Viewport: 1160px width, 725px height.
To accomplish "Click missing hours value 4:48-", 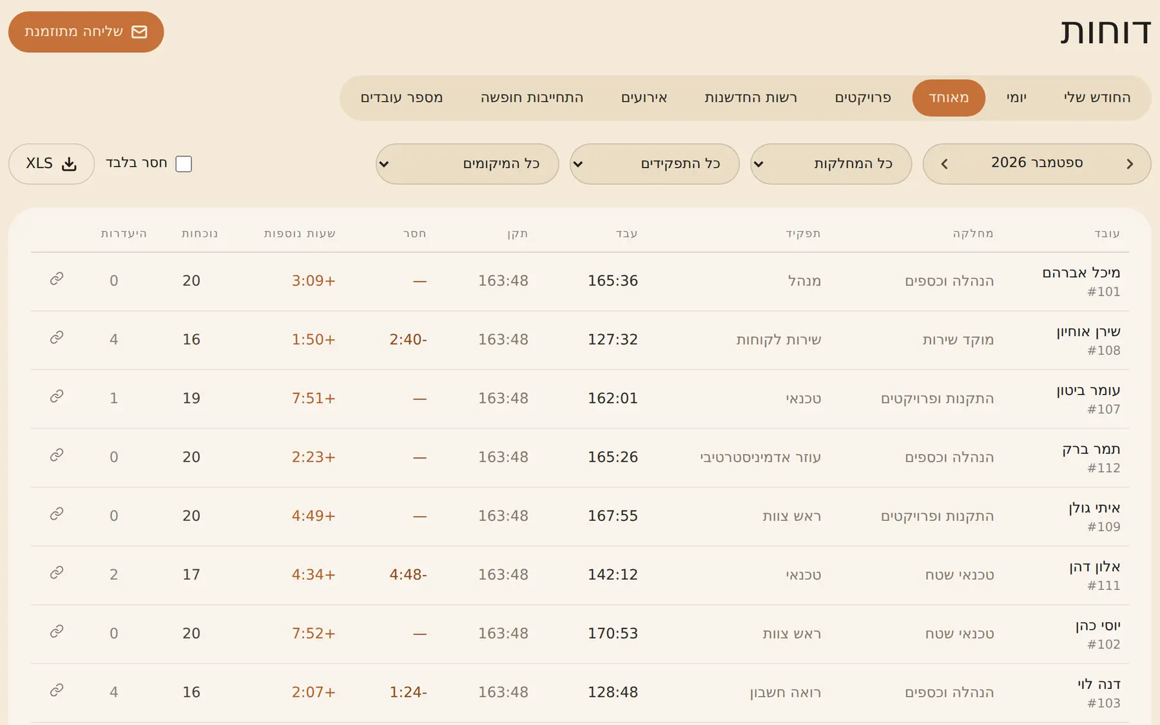I will coord(408,574).
